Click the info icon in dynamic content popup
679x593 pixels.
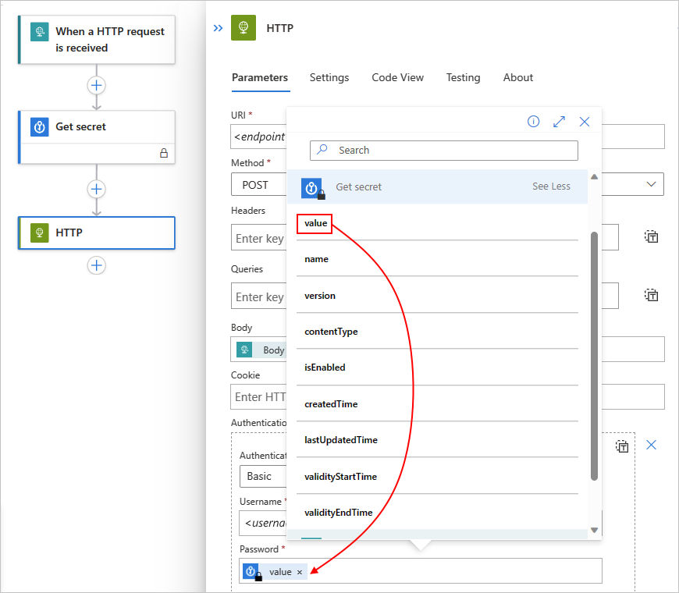click(533, 122)
